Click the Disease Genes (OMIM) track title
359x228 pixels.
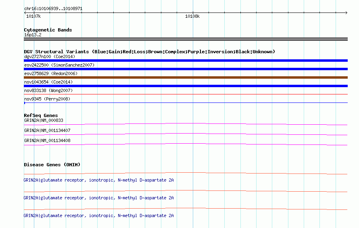[x=52, y=165]
